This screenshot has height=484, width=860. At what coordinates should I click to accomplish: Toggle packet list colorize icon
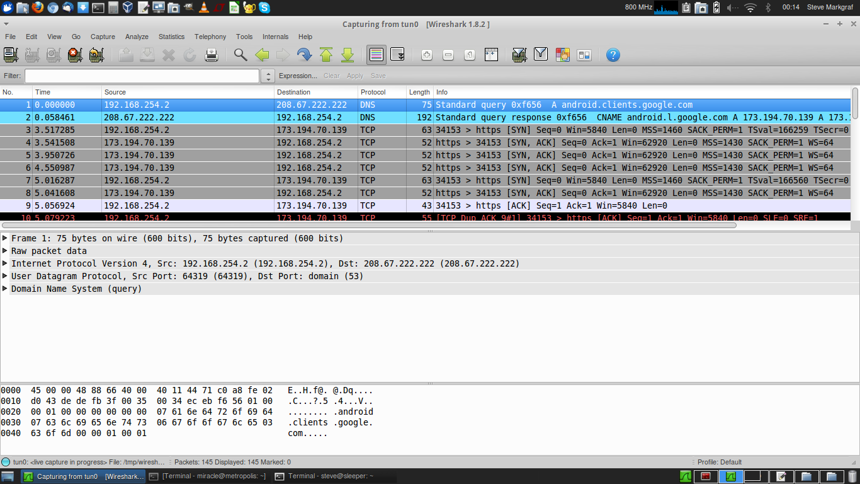pos(376,55)
